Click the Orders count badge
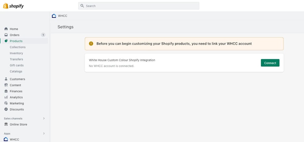Screen dimensions: 304x142 [x=43, y=35]
